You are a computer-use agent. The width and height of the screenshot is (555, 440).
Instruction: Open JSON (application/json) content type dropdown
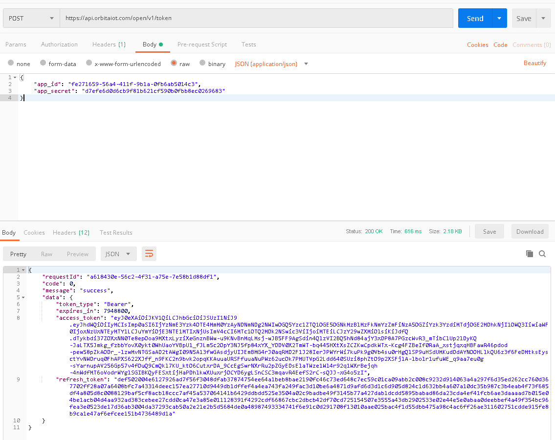coord(271,64)
